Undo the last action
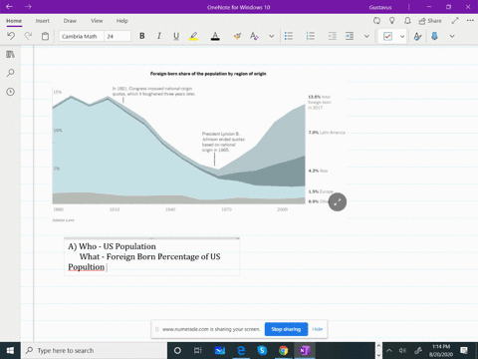 click(11, 36)
